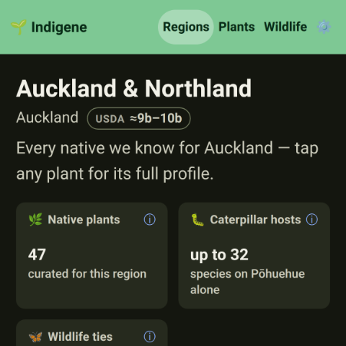Click the butterfly icon on Wildlife ties
Viewport: 346px width, 346px height.
click(x=35, y=337)
